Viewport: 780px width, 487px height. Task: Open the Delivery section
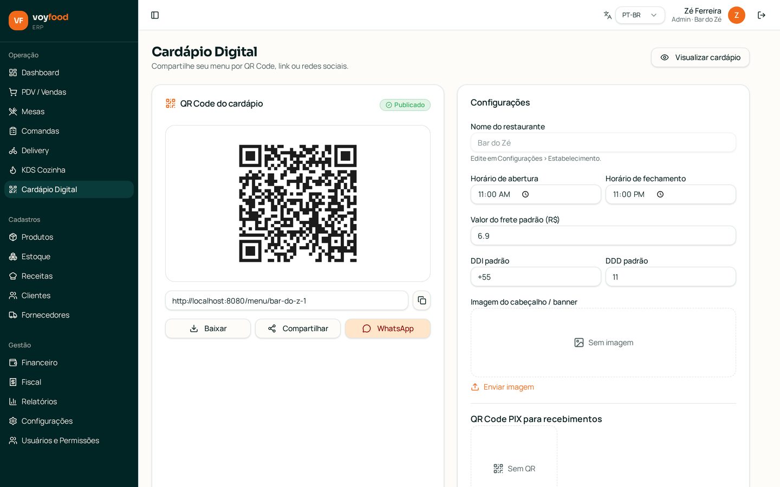click(x=69, y=150)
